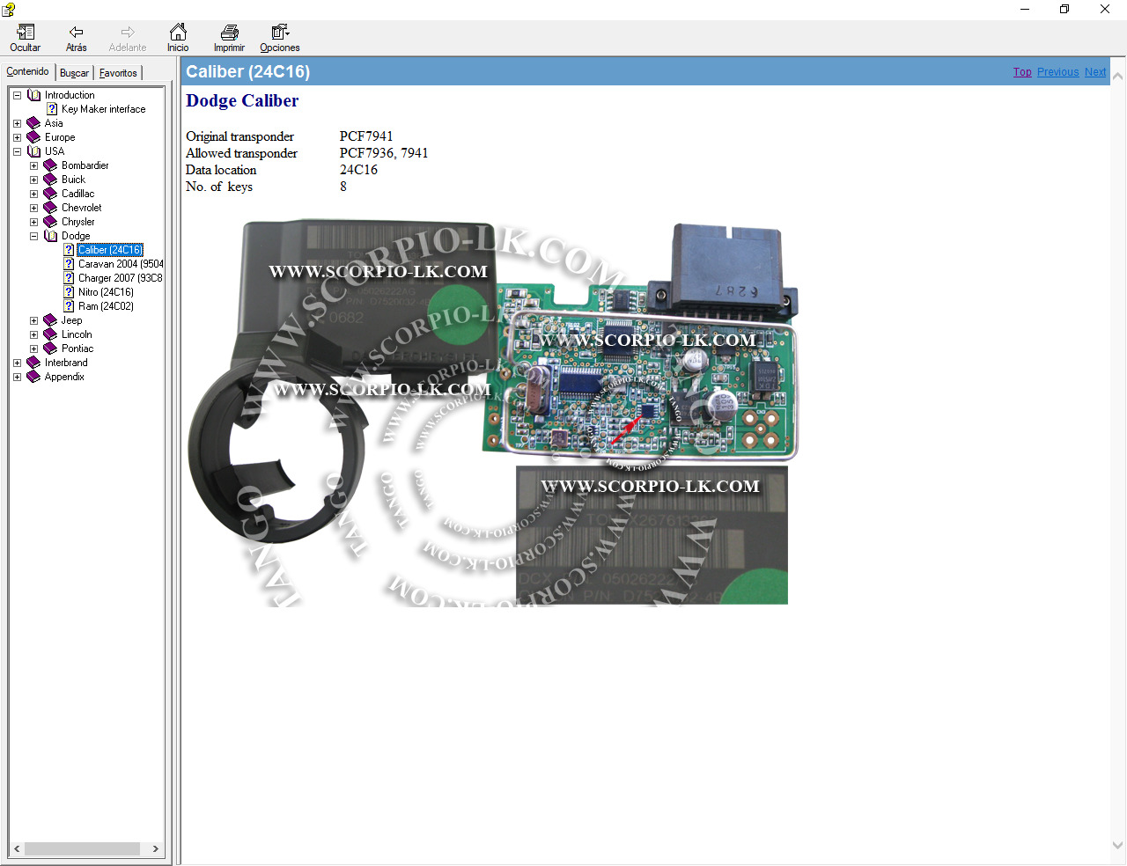Click the 'PCF7936, 7941' transponder value
1127x866 pixels.
[384, 153]
